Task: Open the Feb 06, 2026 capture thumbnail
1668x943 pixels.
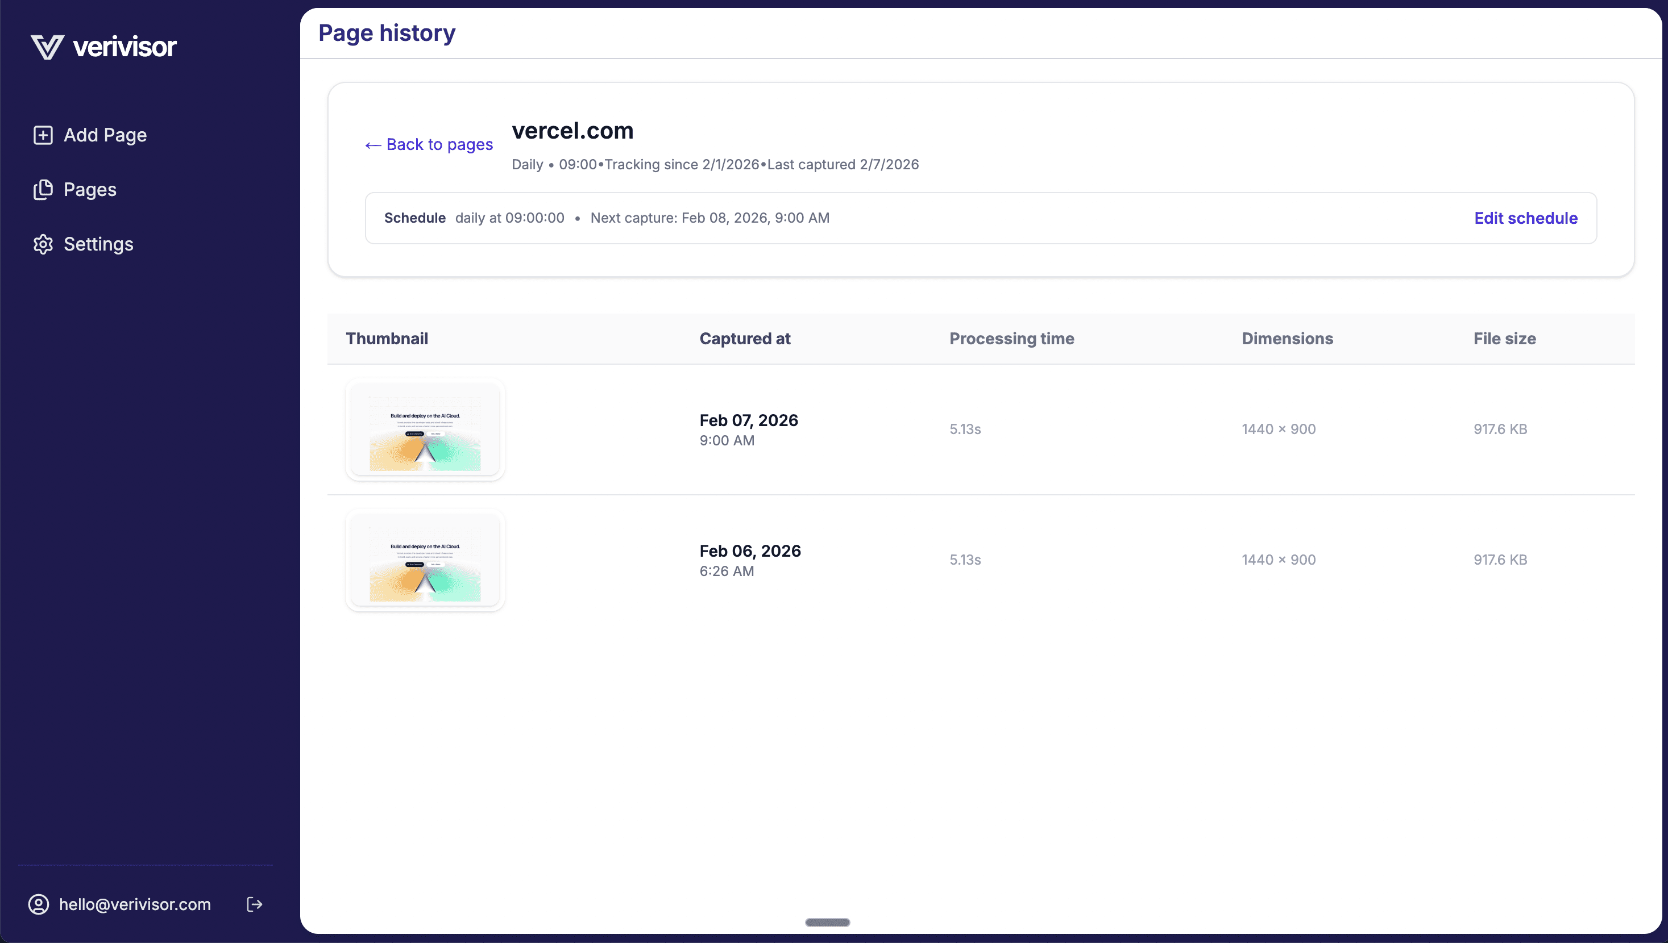Action: (425, 561)
